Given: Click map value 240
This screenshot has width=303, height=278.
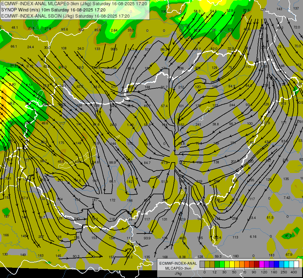Looking at the screenshot, I should click(77, 219).
